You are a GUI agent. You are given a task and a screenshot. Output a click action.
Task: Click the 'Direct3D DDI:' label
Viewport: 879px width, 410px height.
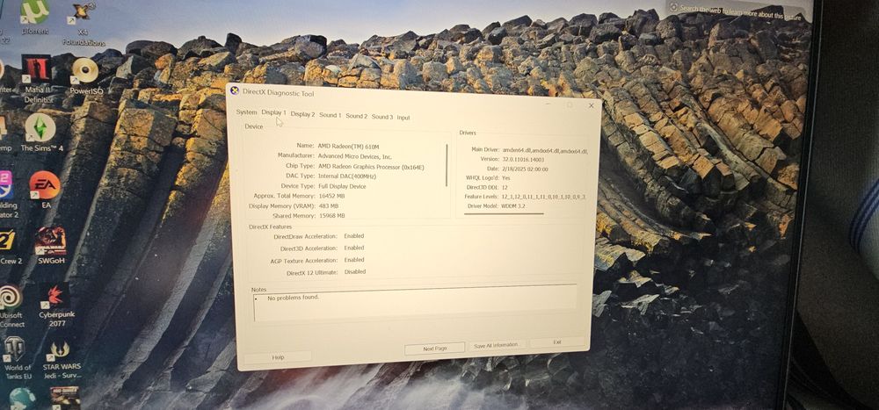pyautogui.click(x=483, y=187)
